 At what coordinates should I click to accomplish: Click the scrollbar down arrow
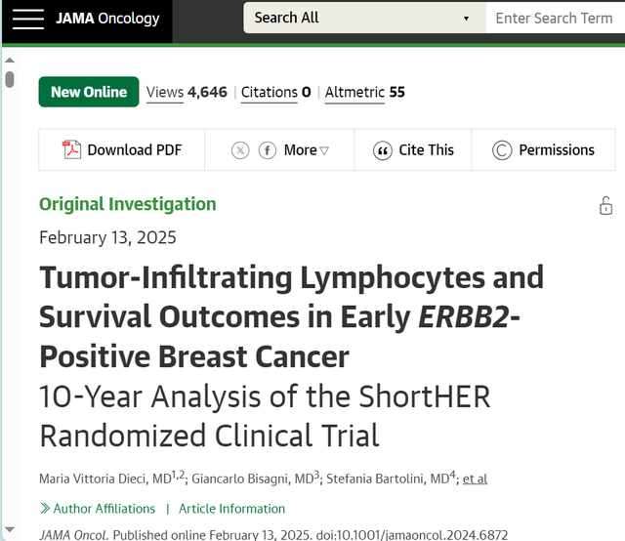coord(10,529)
